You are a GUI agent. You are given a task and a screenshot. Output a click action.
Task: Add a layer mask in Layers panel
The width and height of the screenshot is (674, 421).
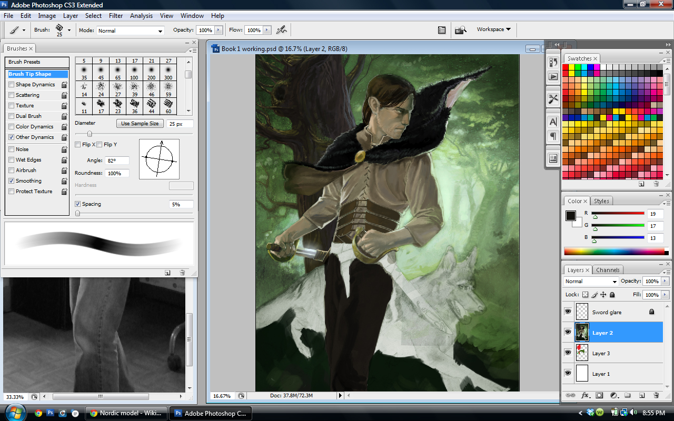(599, 395)
